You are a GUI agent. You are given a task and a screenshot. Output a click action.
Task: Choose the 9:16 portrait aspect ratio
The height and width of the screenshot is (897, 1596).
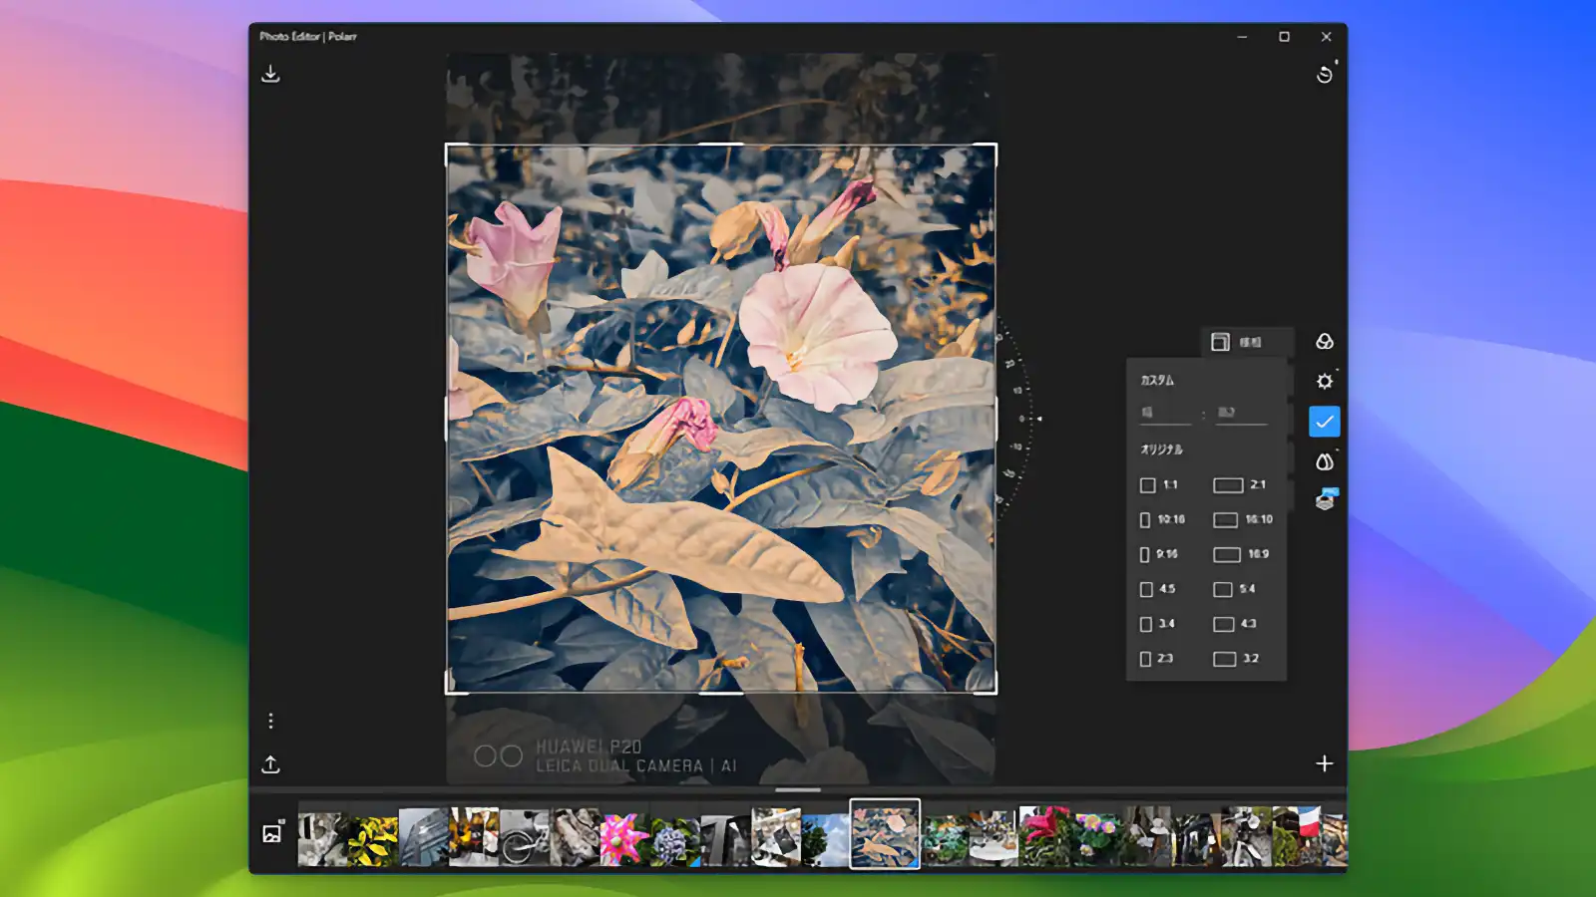pyautogui.click(x=1160, y=554)
